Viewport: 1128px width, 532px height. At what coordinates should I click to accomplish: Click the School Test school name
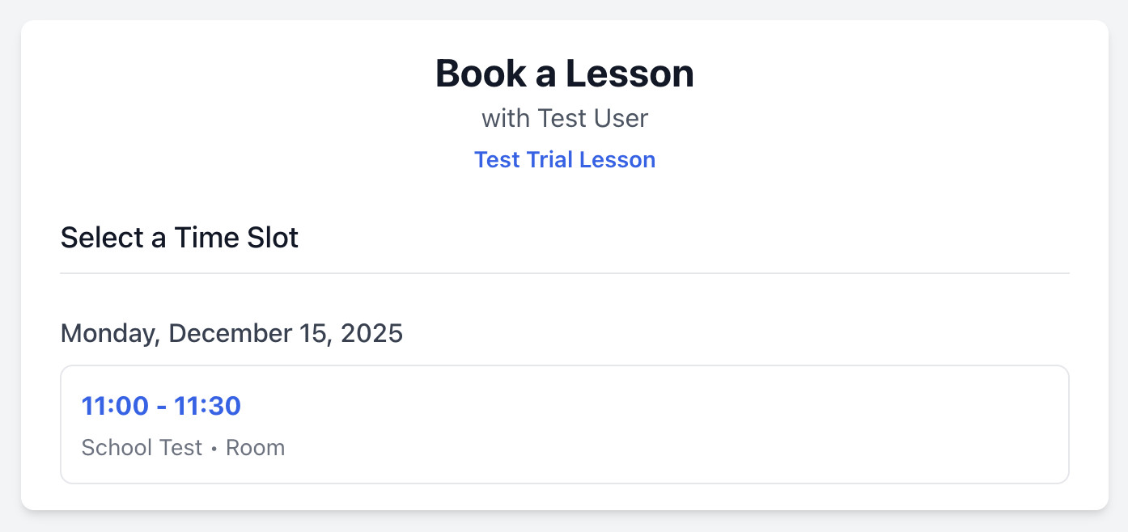click(142, 447)
